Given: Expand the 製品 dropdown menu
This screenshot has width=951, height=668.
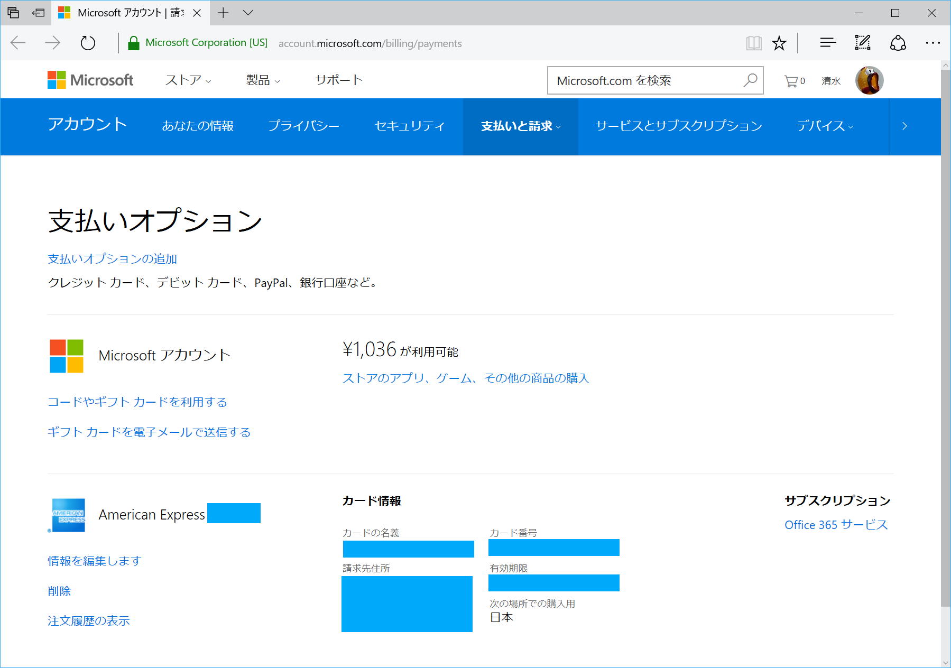Looking at the screenshot, I should click(263, 80).
